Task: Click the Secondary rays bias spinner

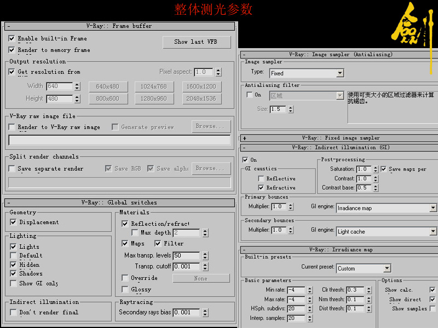Action: click(x=204, y=313)
